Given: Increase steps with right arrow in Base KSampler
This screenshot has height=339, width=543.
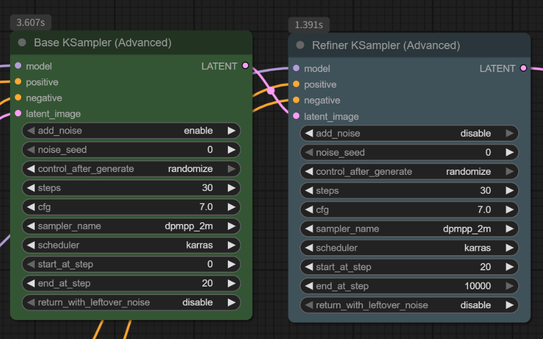Looking at the screenshot, I should pyautogui.click(x=231, y=188).
